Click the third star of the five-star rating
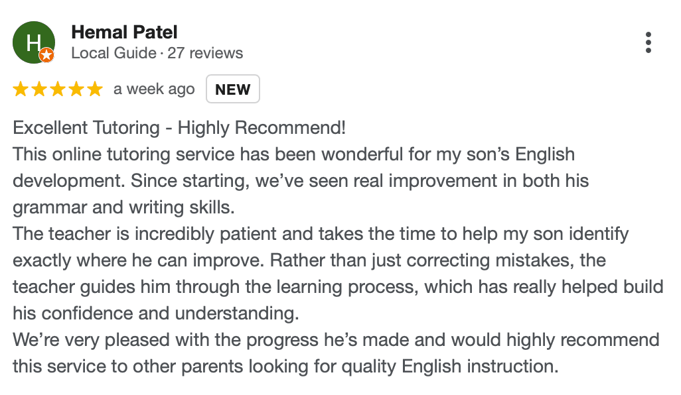This screenshot has width=681, height=395. coord(57,88)
